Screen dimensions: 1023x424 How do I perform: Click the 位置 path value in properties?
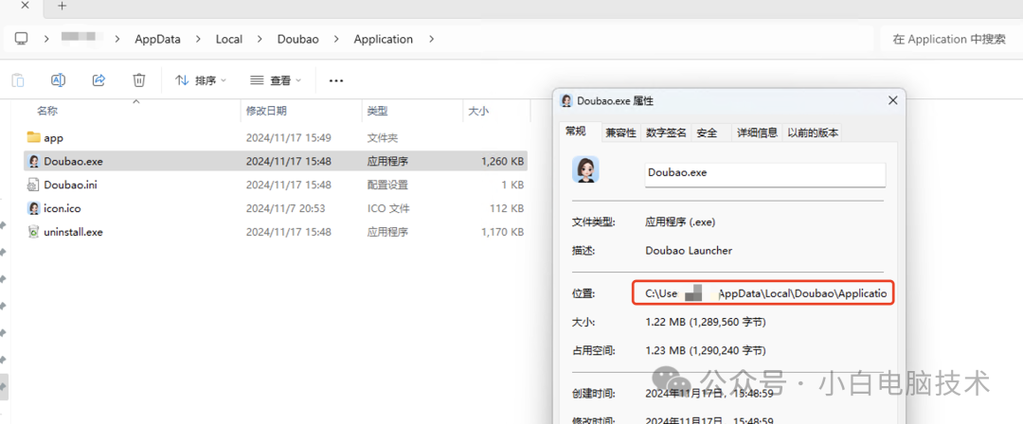765,293
